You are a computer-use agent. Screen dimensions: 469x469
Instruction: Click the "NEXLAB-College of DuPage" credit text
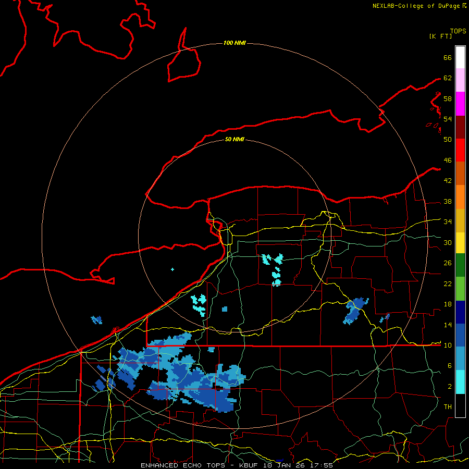coord(416,6)
